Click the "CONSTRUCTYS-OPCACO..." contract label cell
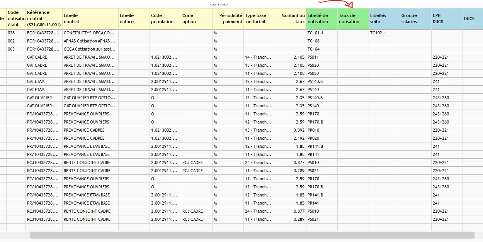This screenshot has width=483, height=242. click(x=90, y=33)
